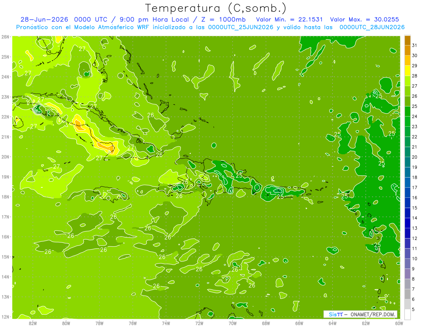The height and width of the screenshot is (328, 424).
Task: Click the 80W longitude axis label
Action: [66, 323]
